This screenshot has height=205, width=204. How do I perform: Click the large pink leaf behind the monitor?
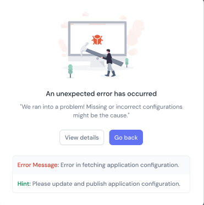click(x=135, y=32)
